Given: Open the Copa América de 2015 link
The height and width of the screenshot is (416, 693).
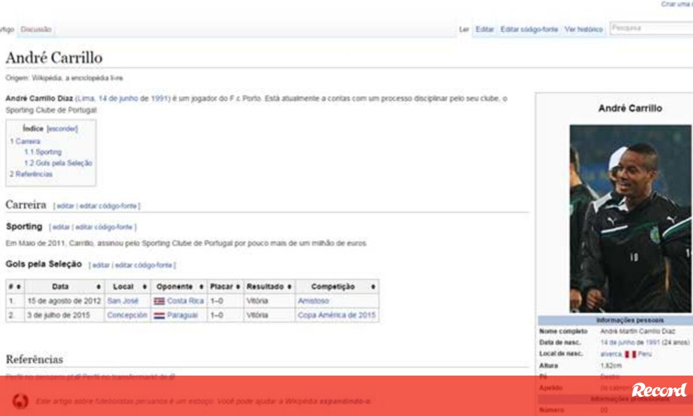Looking at the screenshot, I should pos(336,316).
